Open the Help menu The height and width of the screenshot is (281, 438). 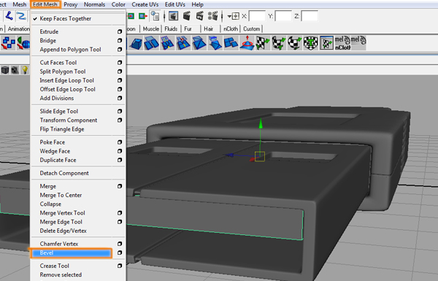coord(197,4)
